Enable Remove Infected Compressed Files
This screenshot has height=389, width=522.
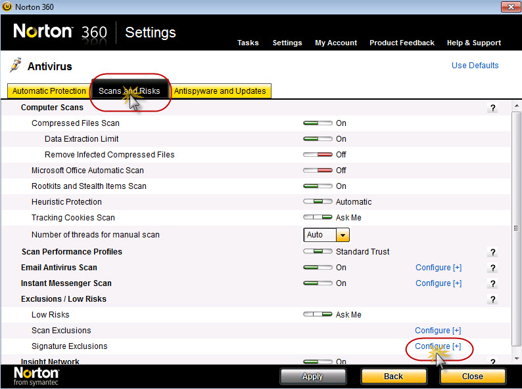coord(318,154)
